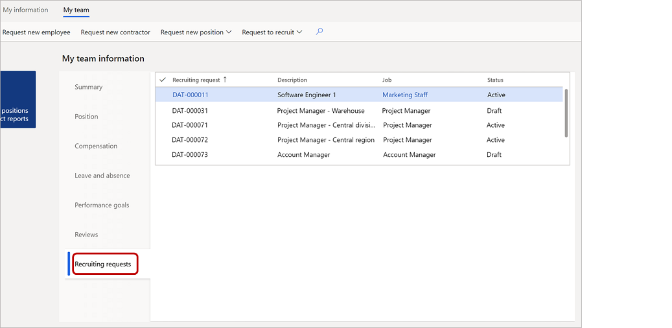Image resolution: width=672 pixels, height=328 pixels.
Task: Go to the Compensation section
Action: (96, 146)
